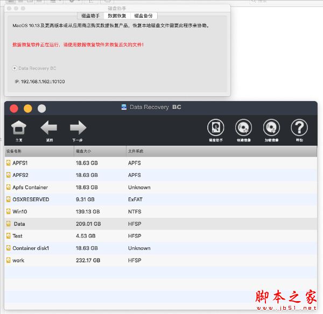Select the Apfs Container row
The image size is (323, 314).
160,187
